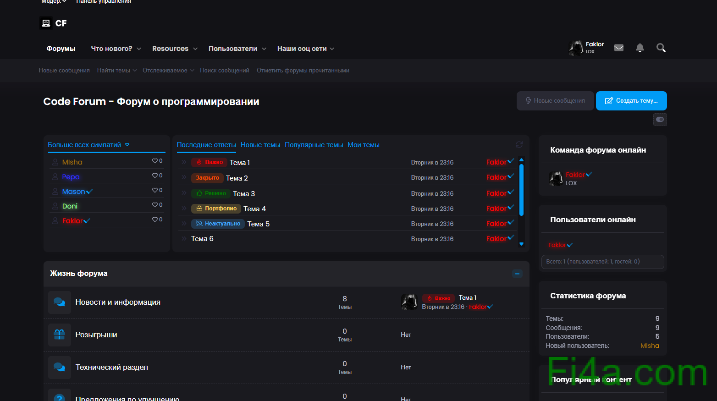Screen dimensions: 717x401
Task: Click the Создать тему button
Action: [x=631, y=101]
